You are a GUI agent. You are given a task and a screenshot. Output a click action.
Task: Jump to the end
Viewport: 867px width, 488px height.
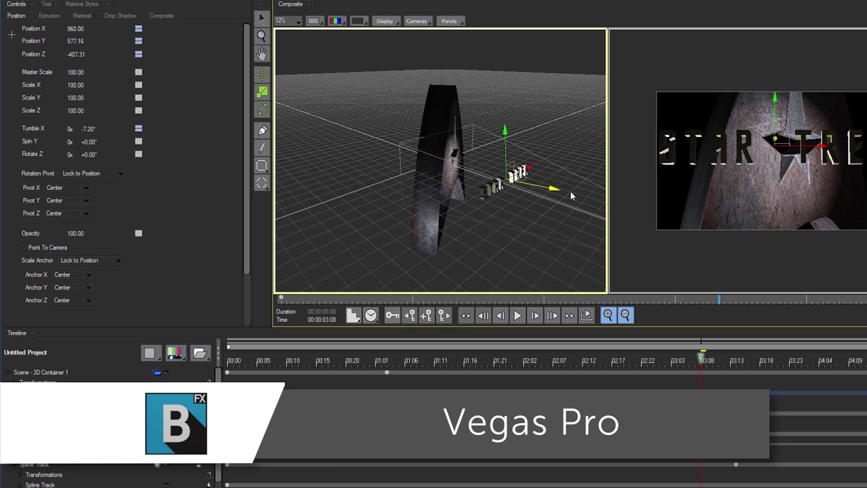coord(569,315)
